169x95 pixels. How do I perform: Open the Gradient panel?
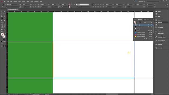[x=159, y=25]
